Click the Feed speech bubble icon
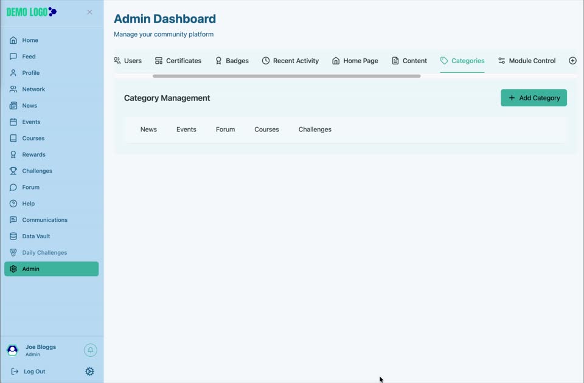The height and width of the screenshot is (383, 584). pyautogui.click(x=13, y=57)
